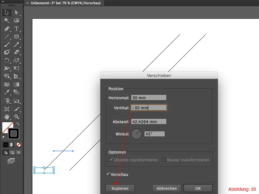
Task: Confirm the dialog with OK
Action: click(198, 188)
